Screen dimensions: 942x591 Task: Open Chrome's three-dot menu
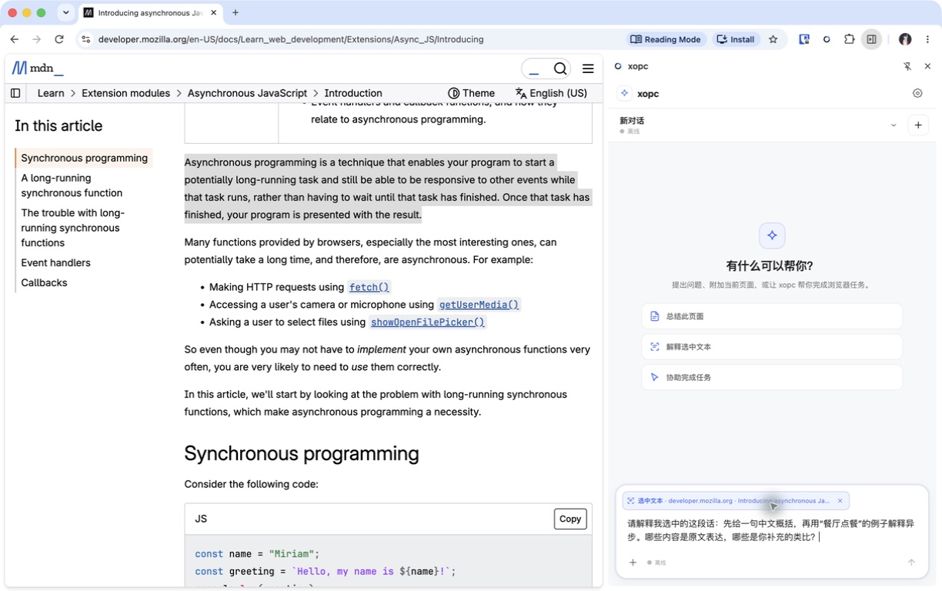[x=927, y=39]
